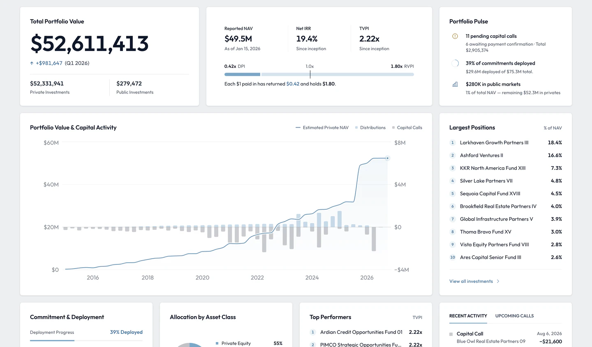Open Ardian Credit Opportunities Fund 01 performer

click(x=366, y=332)
